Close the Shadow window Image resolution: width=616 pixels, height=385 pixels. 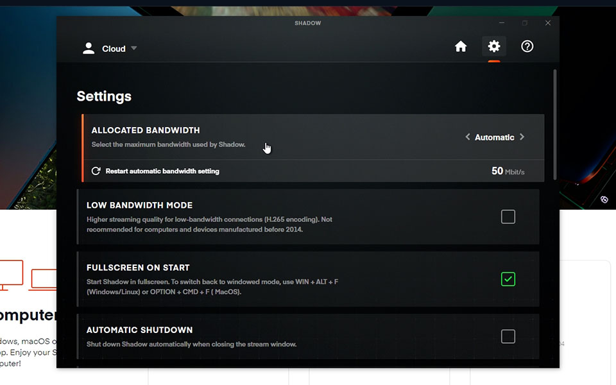click(547, 23)
